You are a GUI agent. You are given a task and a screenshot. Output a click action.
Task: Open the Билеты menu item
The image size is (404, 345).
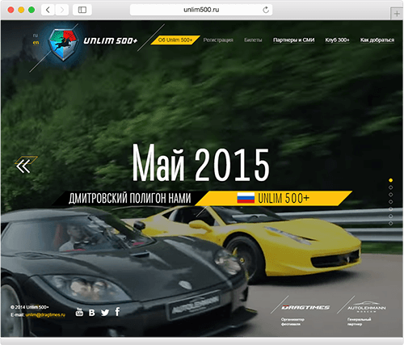[253, 40]
